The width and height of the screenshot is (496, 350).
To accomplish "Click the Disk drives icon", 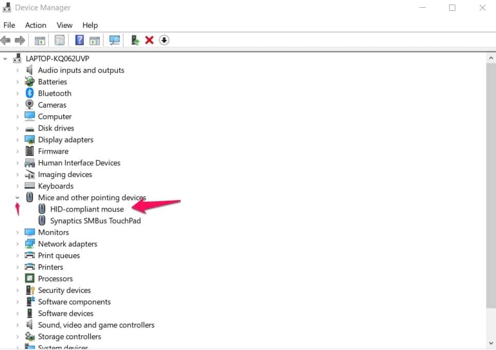I will pos(29,129).
